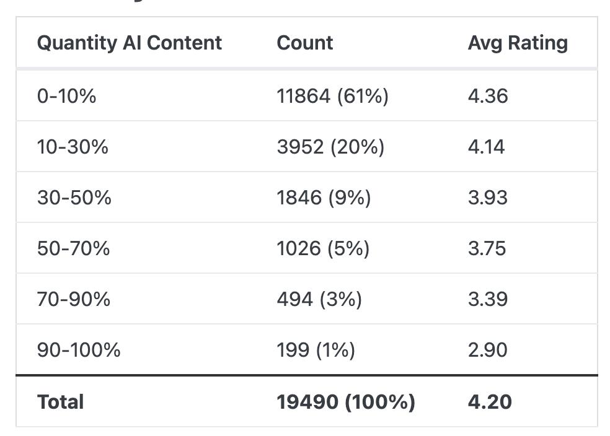Select the 0-10% row label

click(x=66, y=96)
